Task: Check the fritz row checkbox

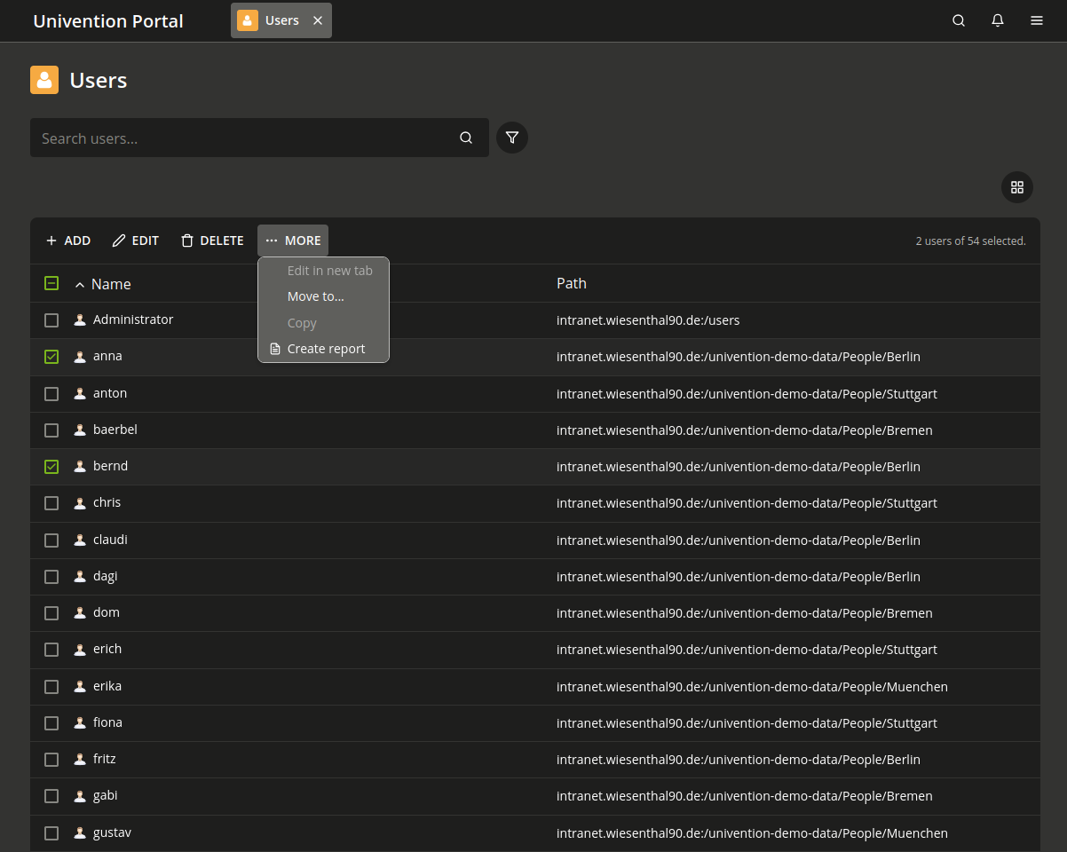Action: pos(51,760)
